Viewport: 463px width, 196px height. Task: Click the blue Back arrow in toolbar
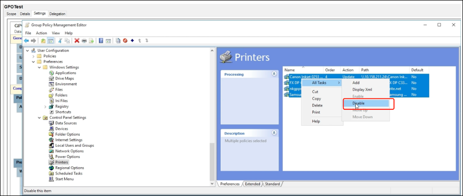[x=26, y=40]
